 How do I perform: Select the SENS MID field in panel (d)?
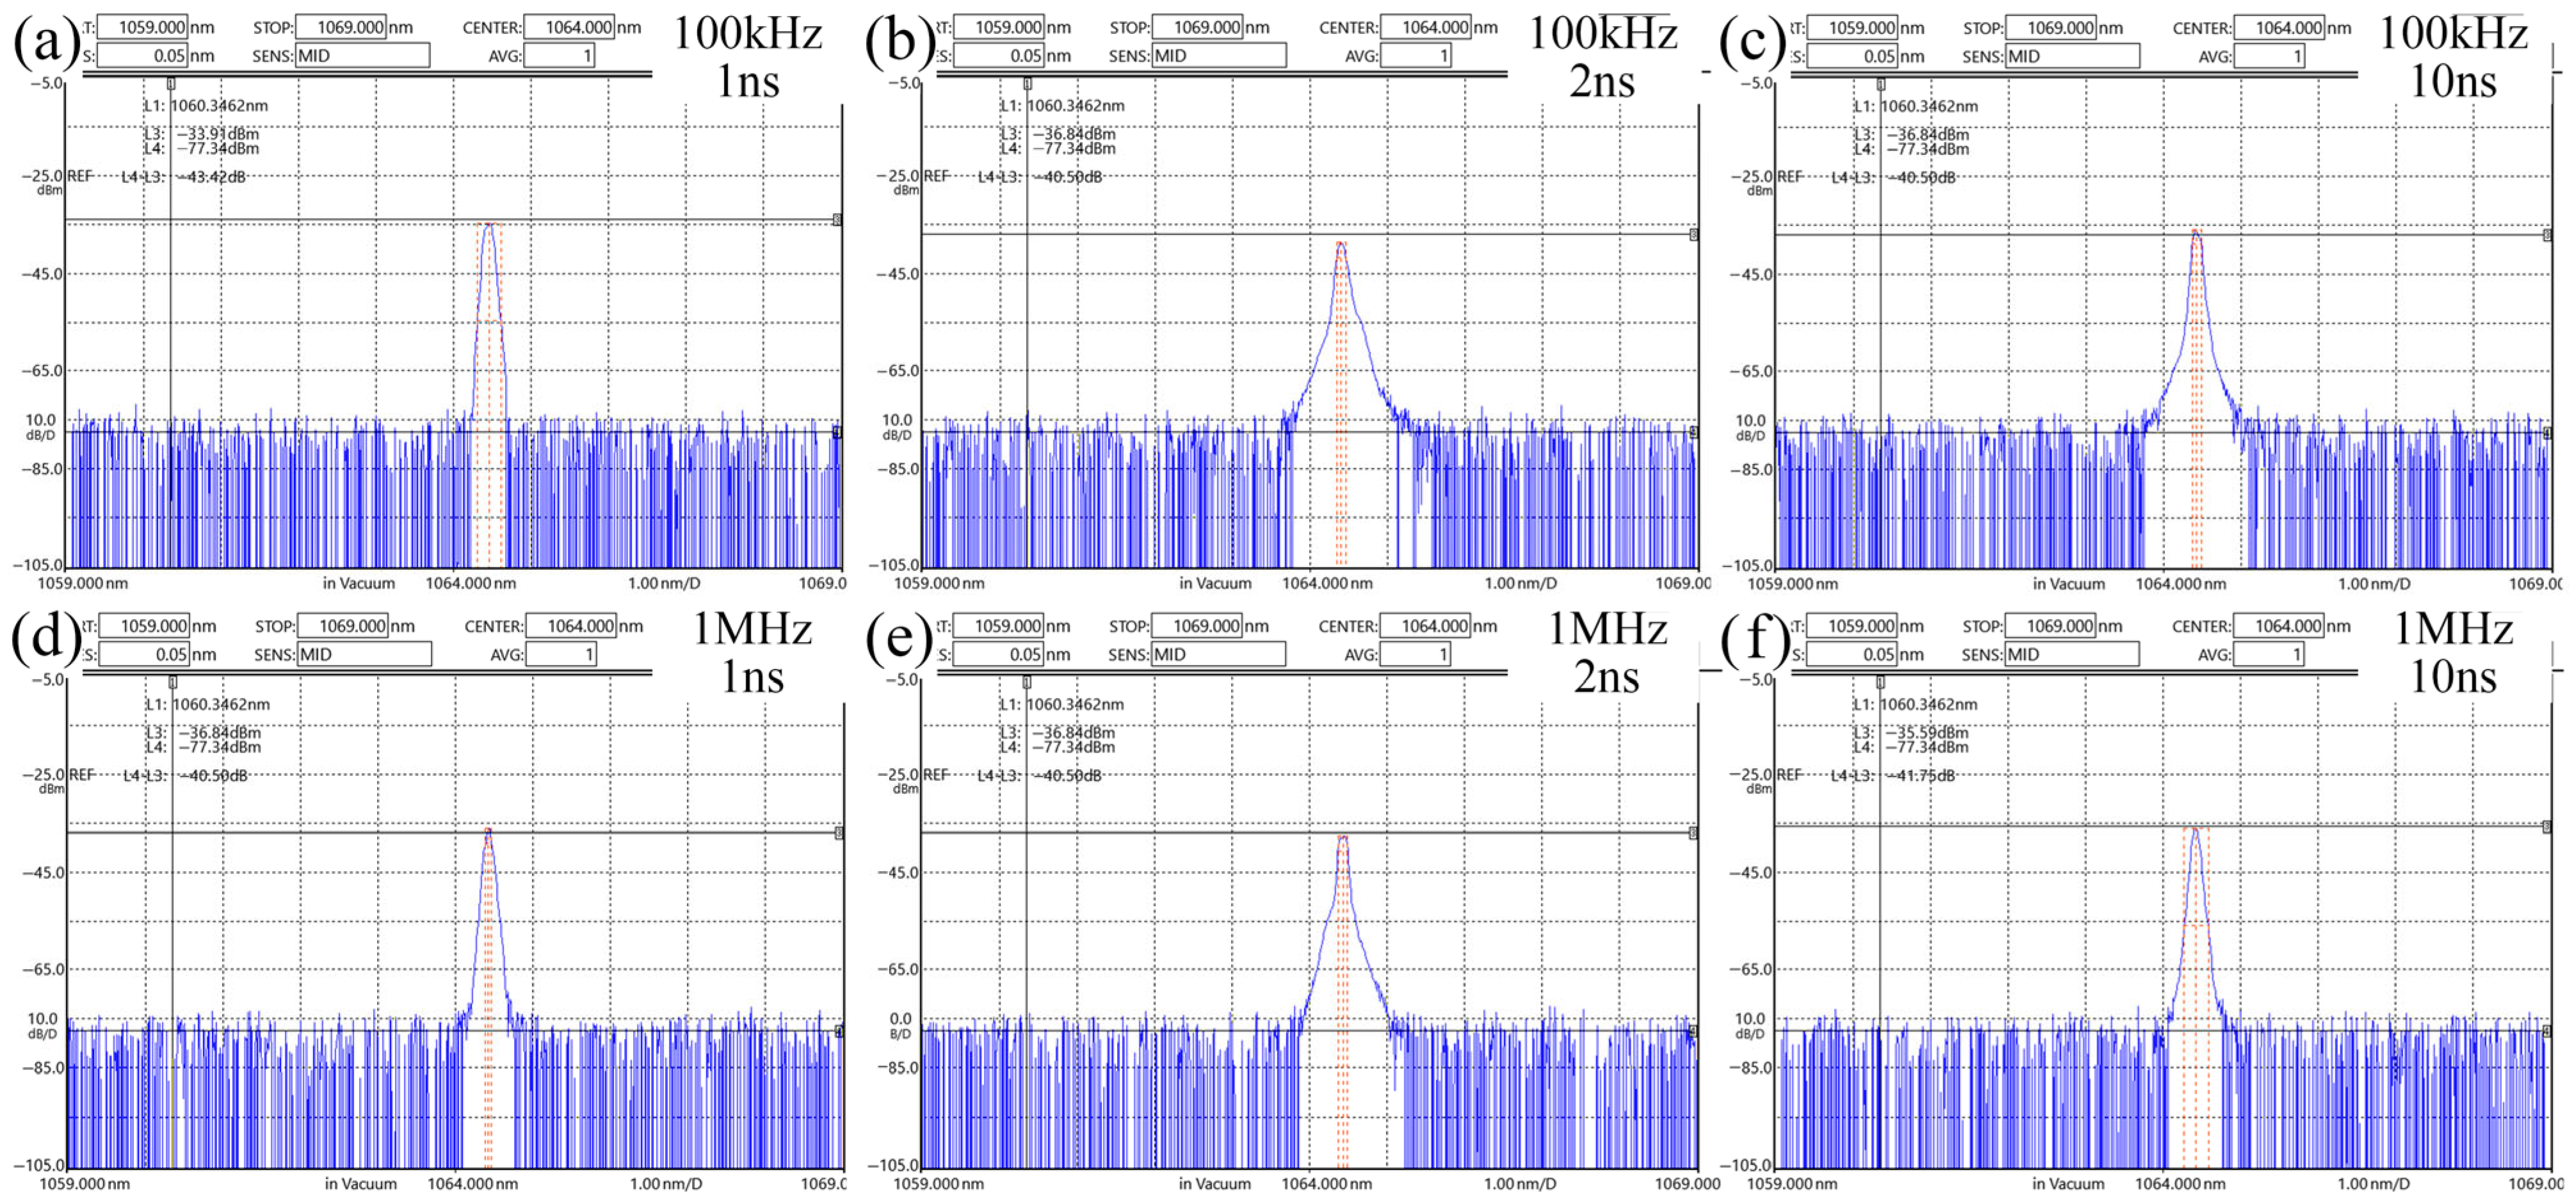pos(365,654)
